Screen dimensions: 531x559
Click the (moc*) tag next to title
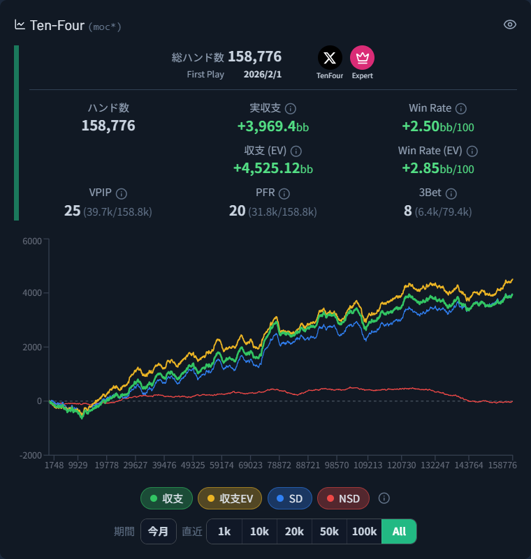click(105, 27)
